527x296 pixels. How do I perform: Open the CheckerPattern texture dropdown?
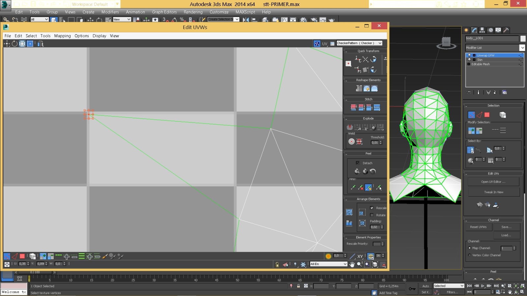[359, 43]
